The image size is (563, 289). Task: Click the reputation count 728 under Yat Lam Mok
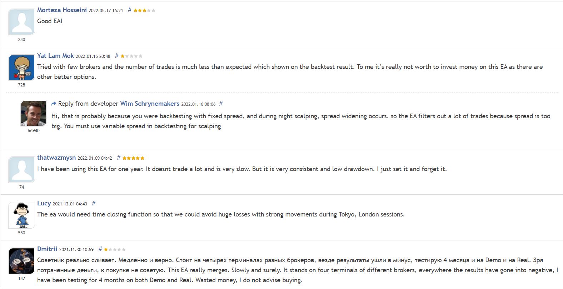[21, 85]
